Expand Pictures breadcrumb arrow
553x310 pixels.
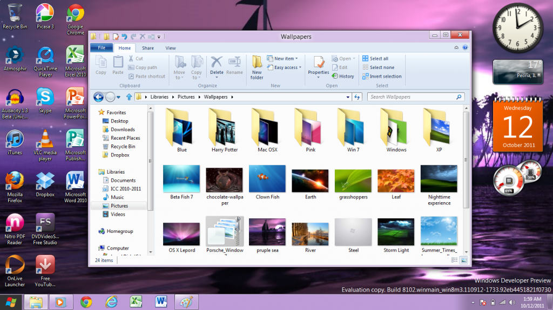(x=199, y=97)
